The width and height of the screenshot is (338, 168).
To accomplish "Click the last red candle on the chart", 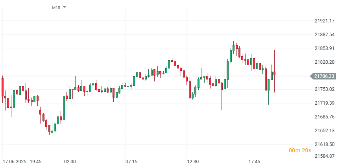I will click(x=275, y=74).
